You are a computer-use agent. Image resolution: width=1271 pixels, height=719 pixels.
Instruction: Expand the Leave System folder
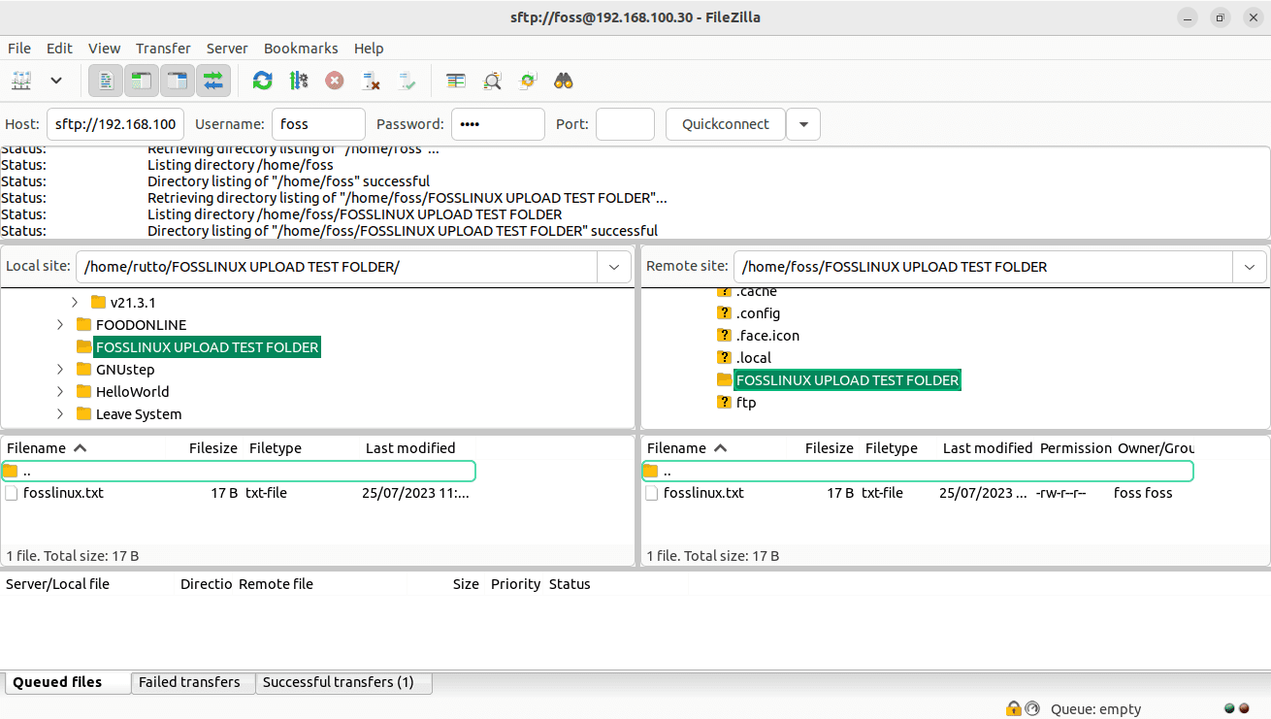pyautogui.click(x=60, y=414)
